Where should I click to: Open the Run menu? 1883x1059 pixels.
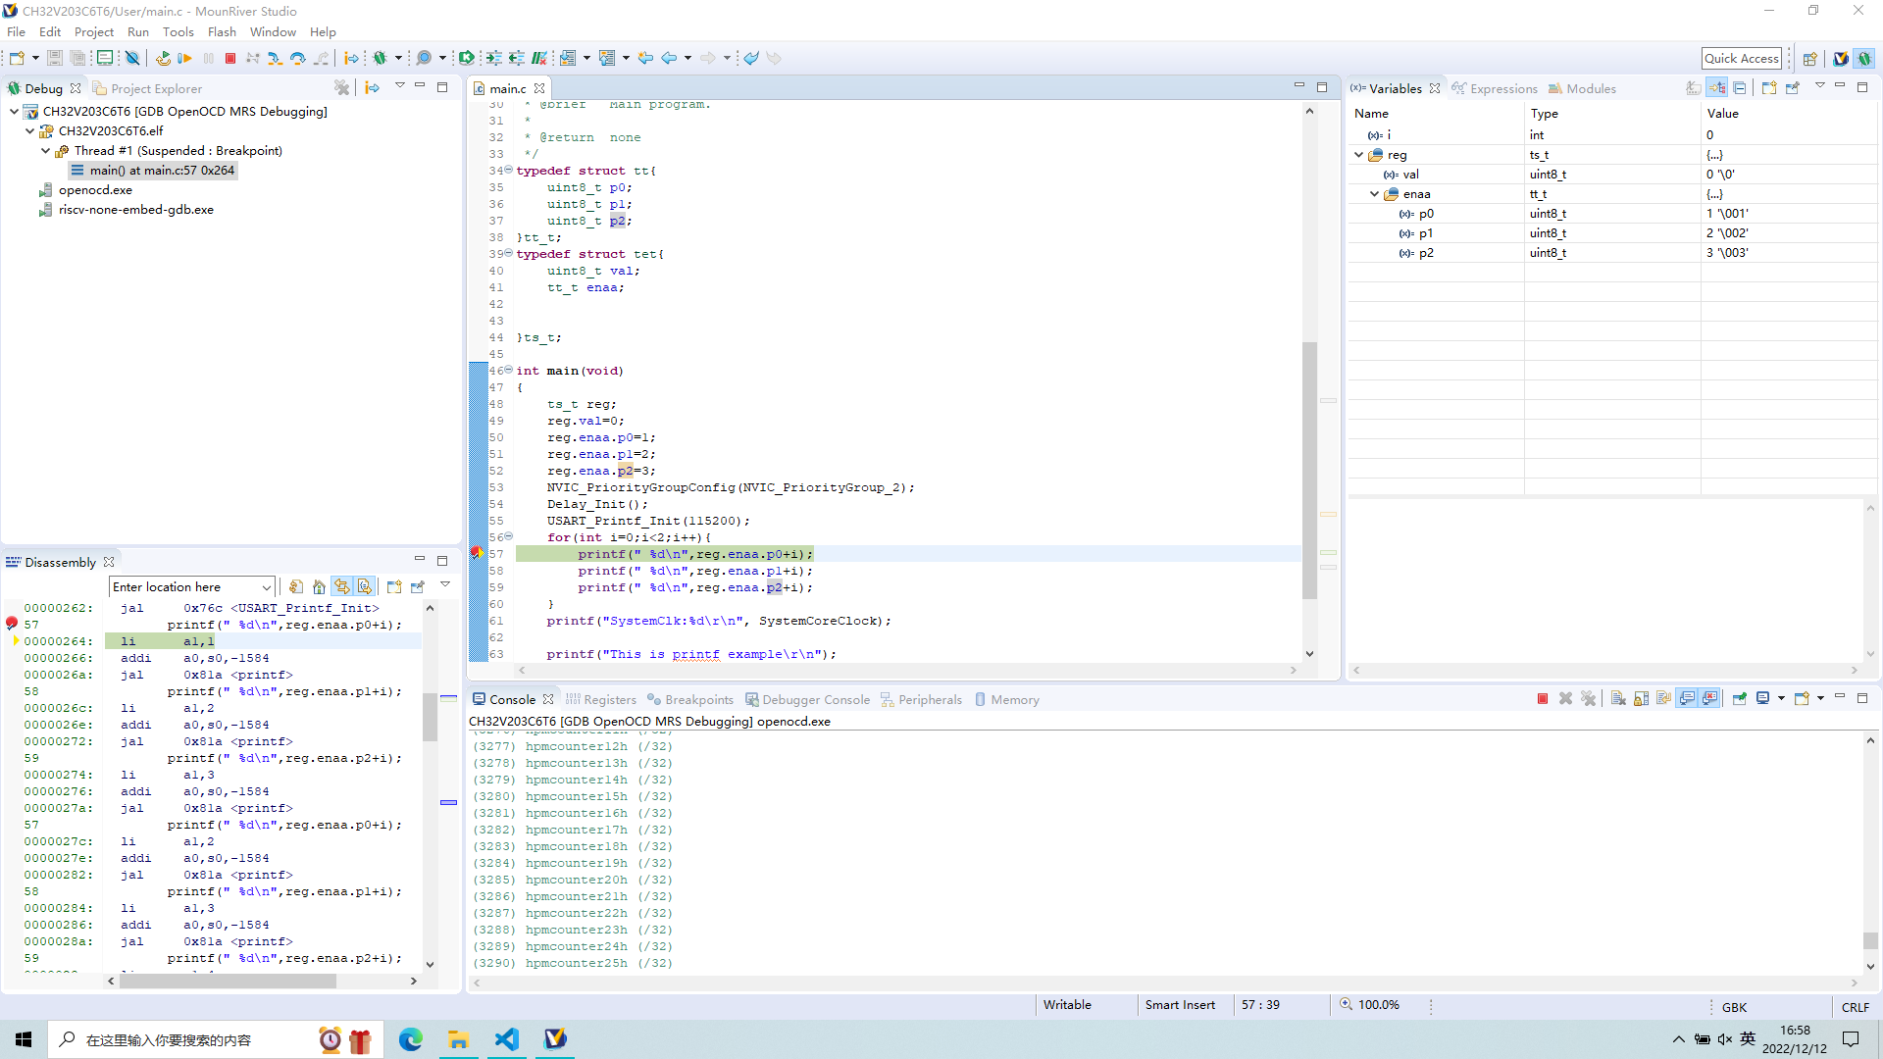pos(138,32)
